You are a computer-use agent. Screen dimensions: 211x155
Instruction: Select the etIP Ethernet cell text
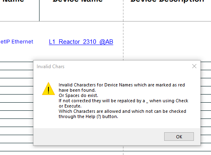click(17, 42)
